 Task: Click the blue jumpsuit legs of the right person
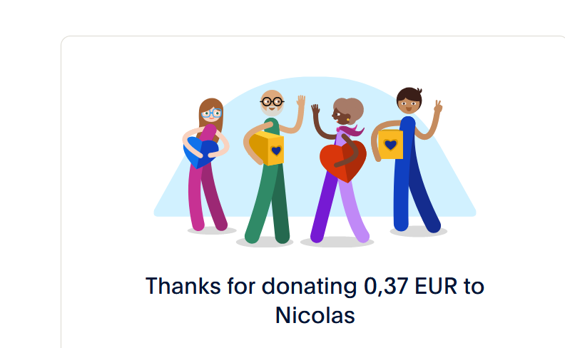pos(415,195)
